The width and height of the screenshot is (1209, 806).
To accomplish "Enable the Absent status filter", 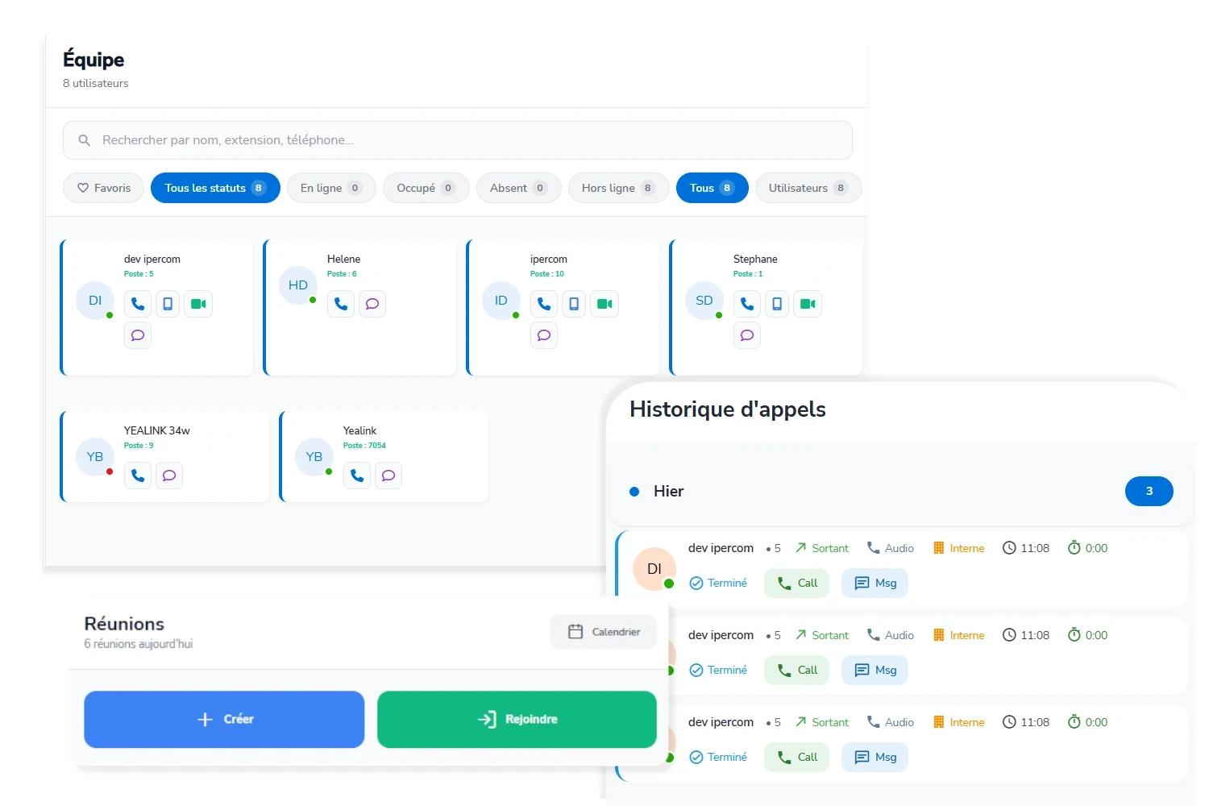I will pyautogui.click(x=518, y=188).
